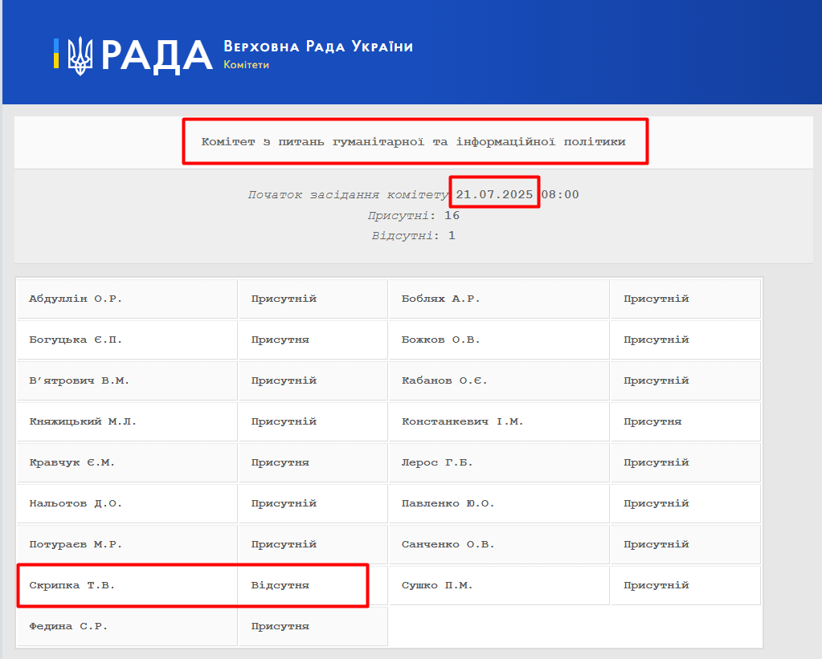Select the name Санченко О.В.
This screenshot has height=659, width=822.
click(x=448, y=543)
